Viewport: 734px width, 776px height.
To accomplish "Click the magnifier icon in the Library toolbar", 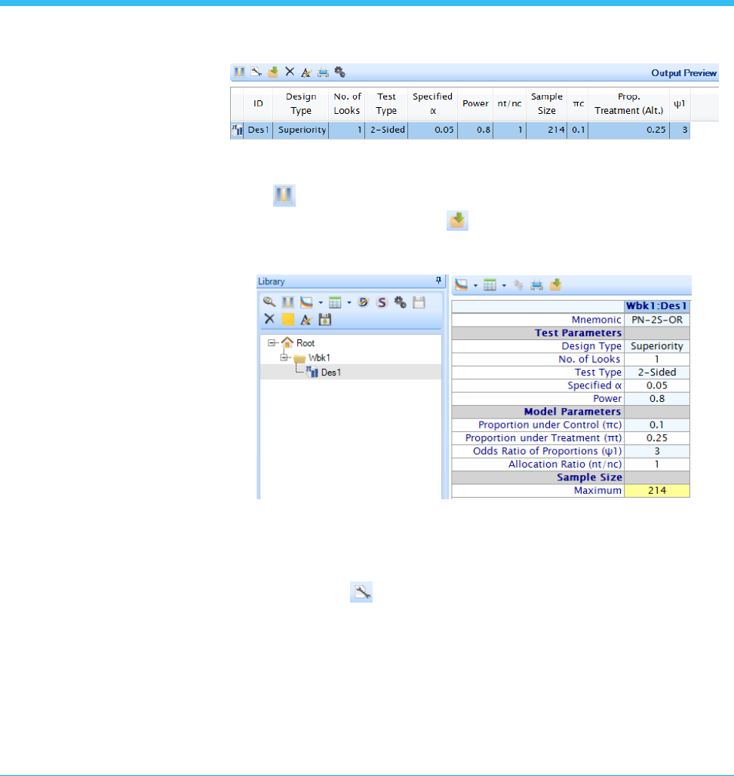I will coord(269,302).
